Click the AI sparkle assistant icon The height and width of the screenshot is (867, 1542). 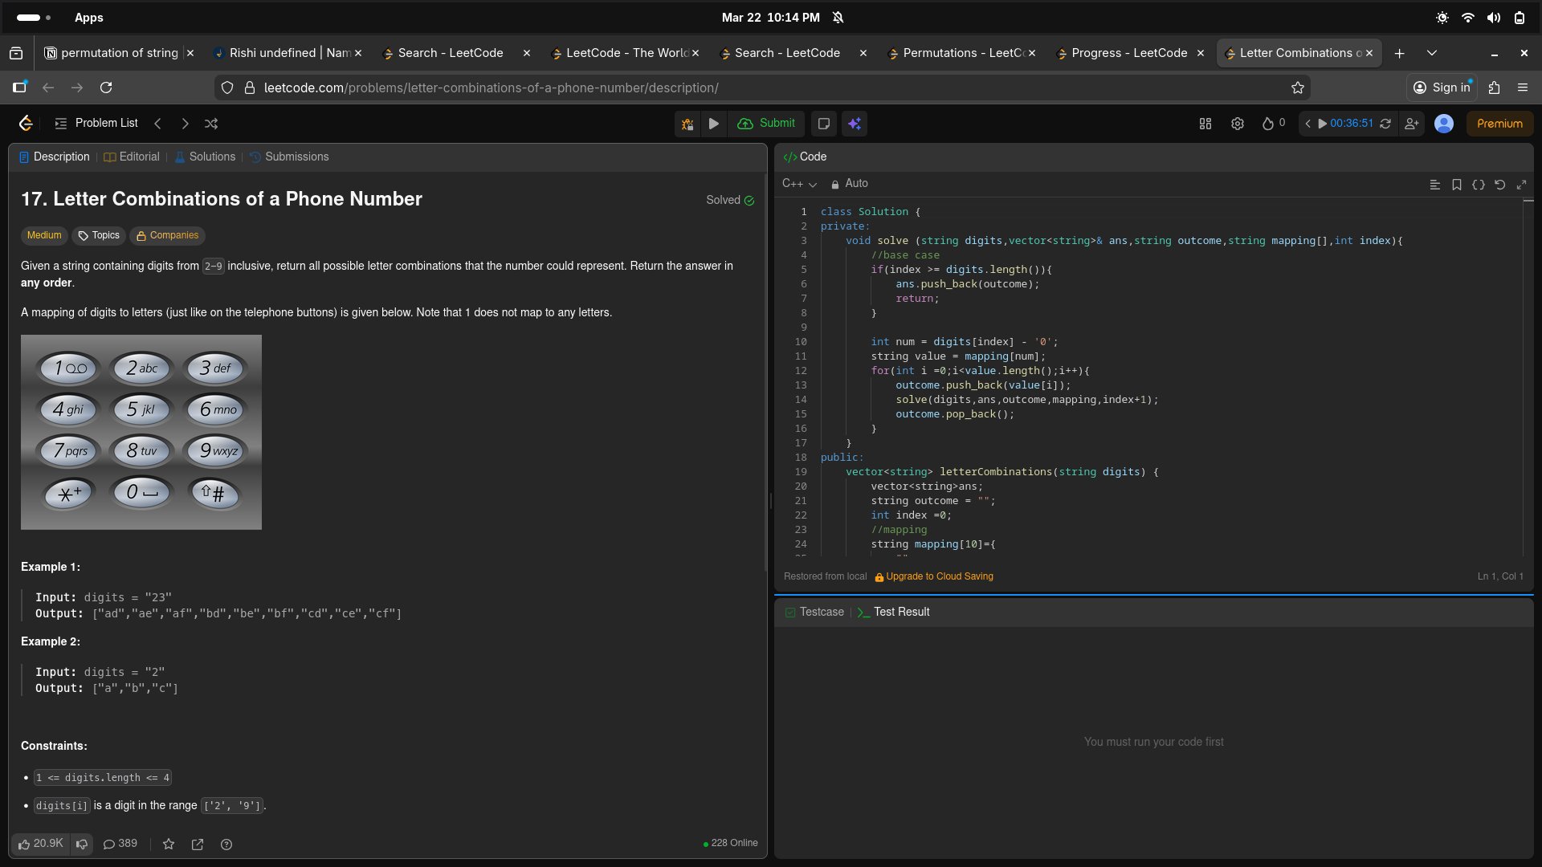click(x=855, y=124)
